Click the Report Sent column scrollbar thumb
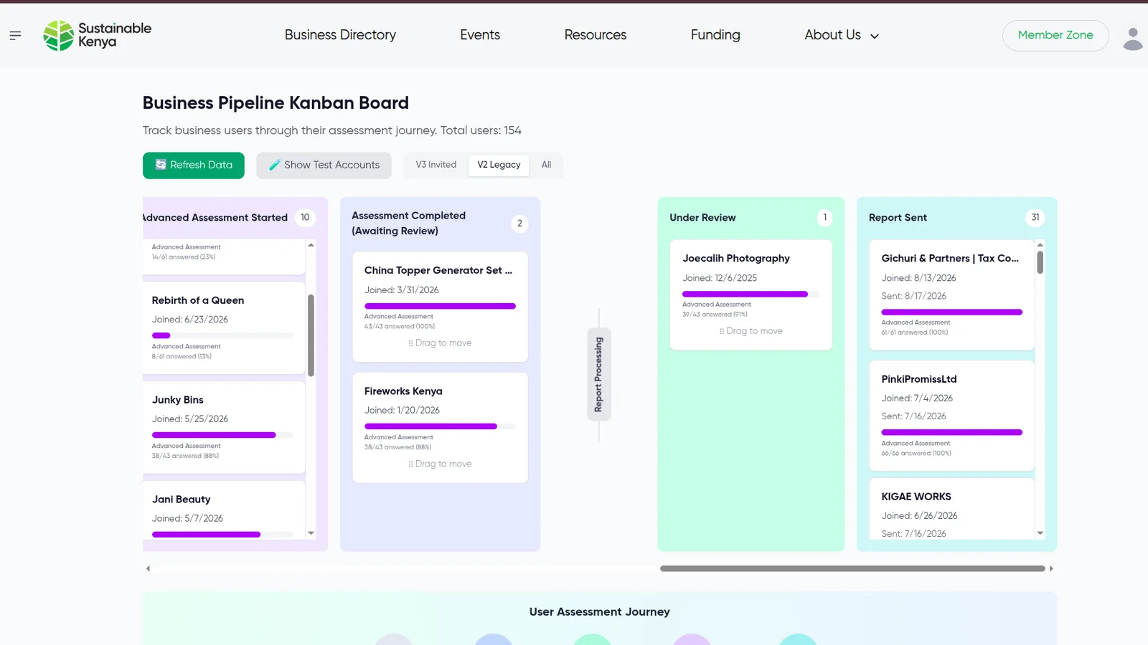Viewport: 1148px width, 645px height. point(1040,262)
